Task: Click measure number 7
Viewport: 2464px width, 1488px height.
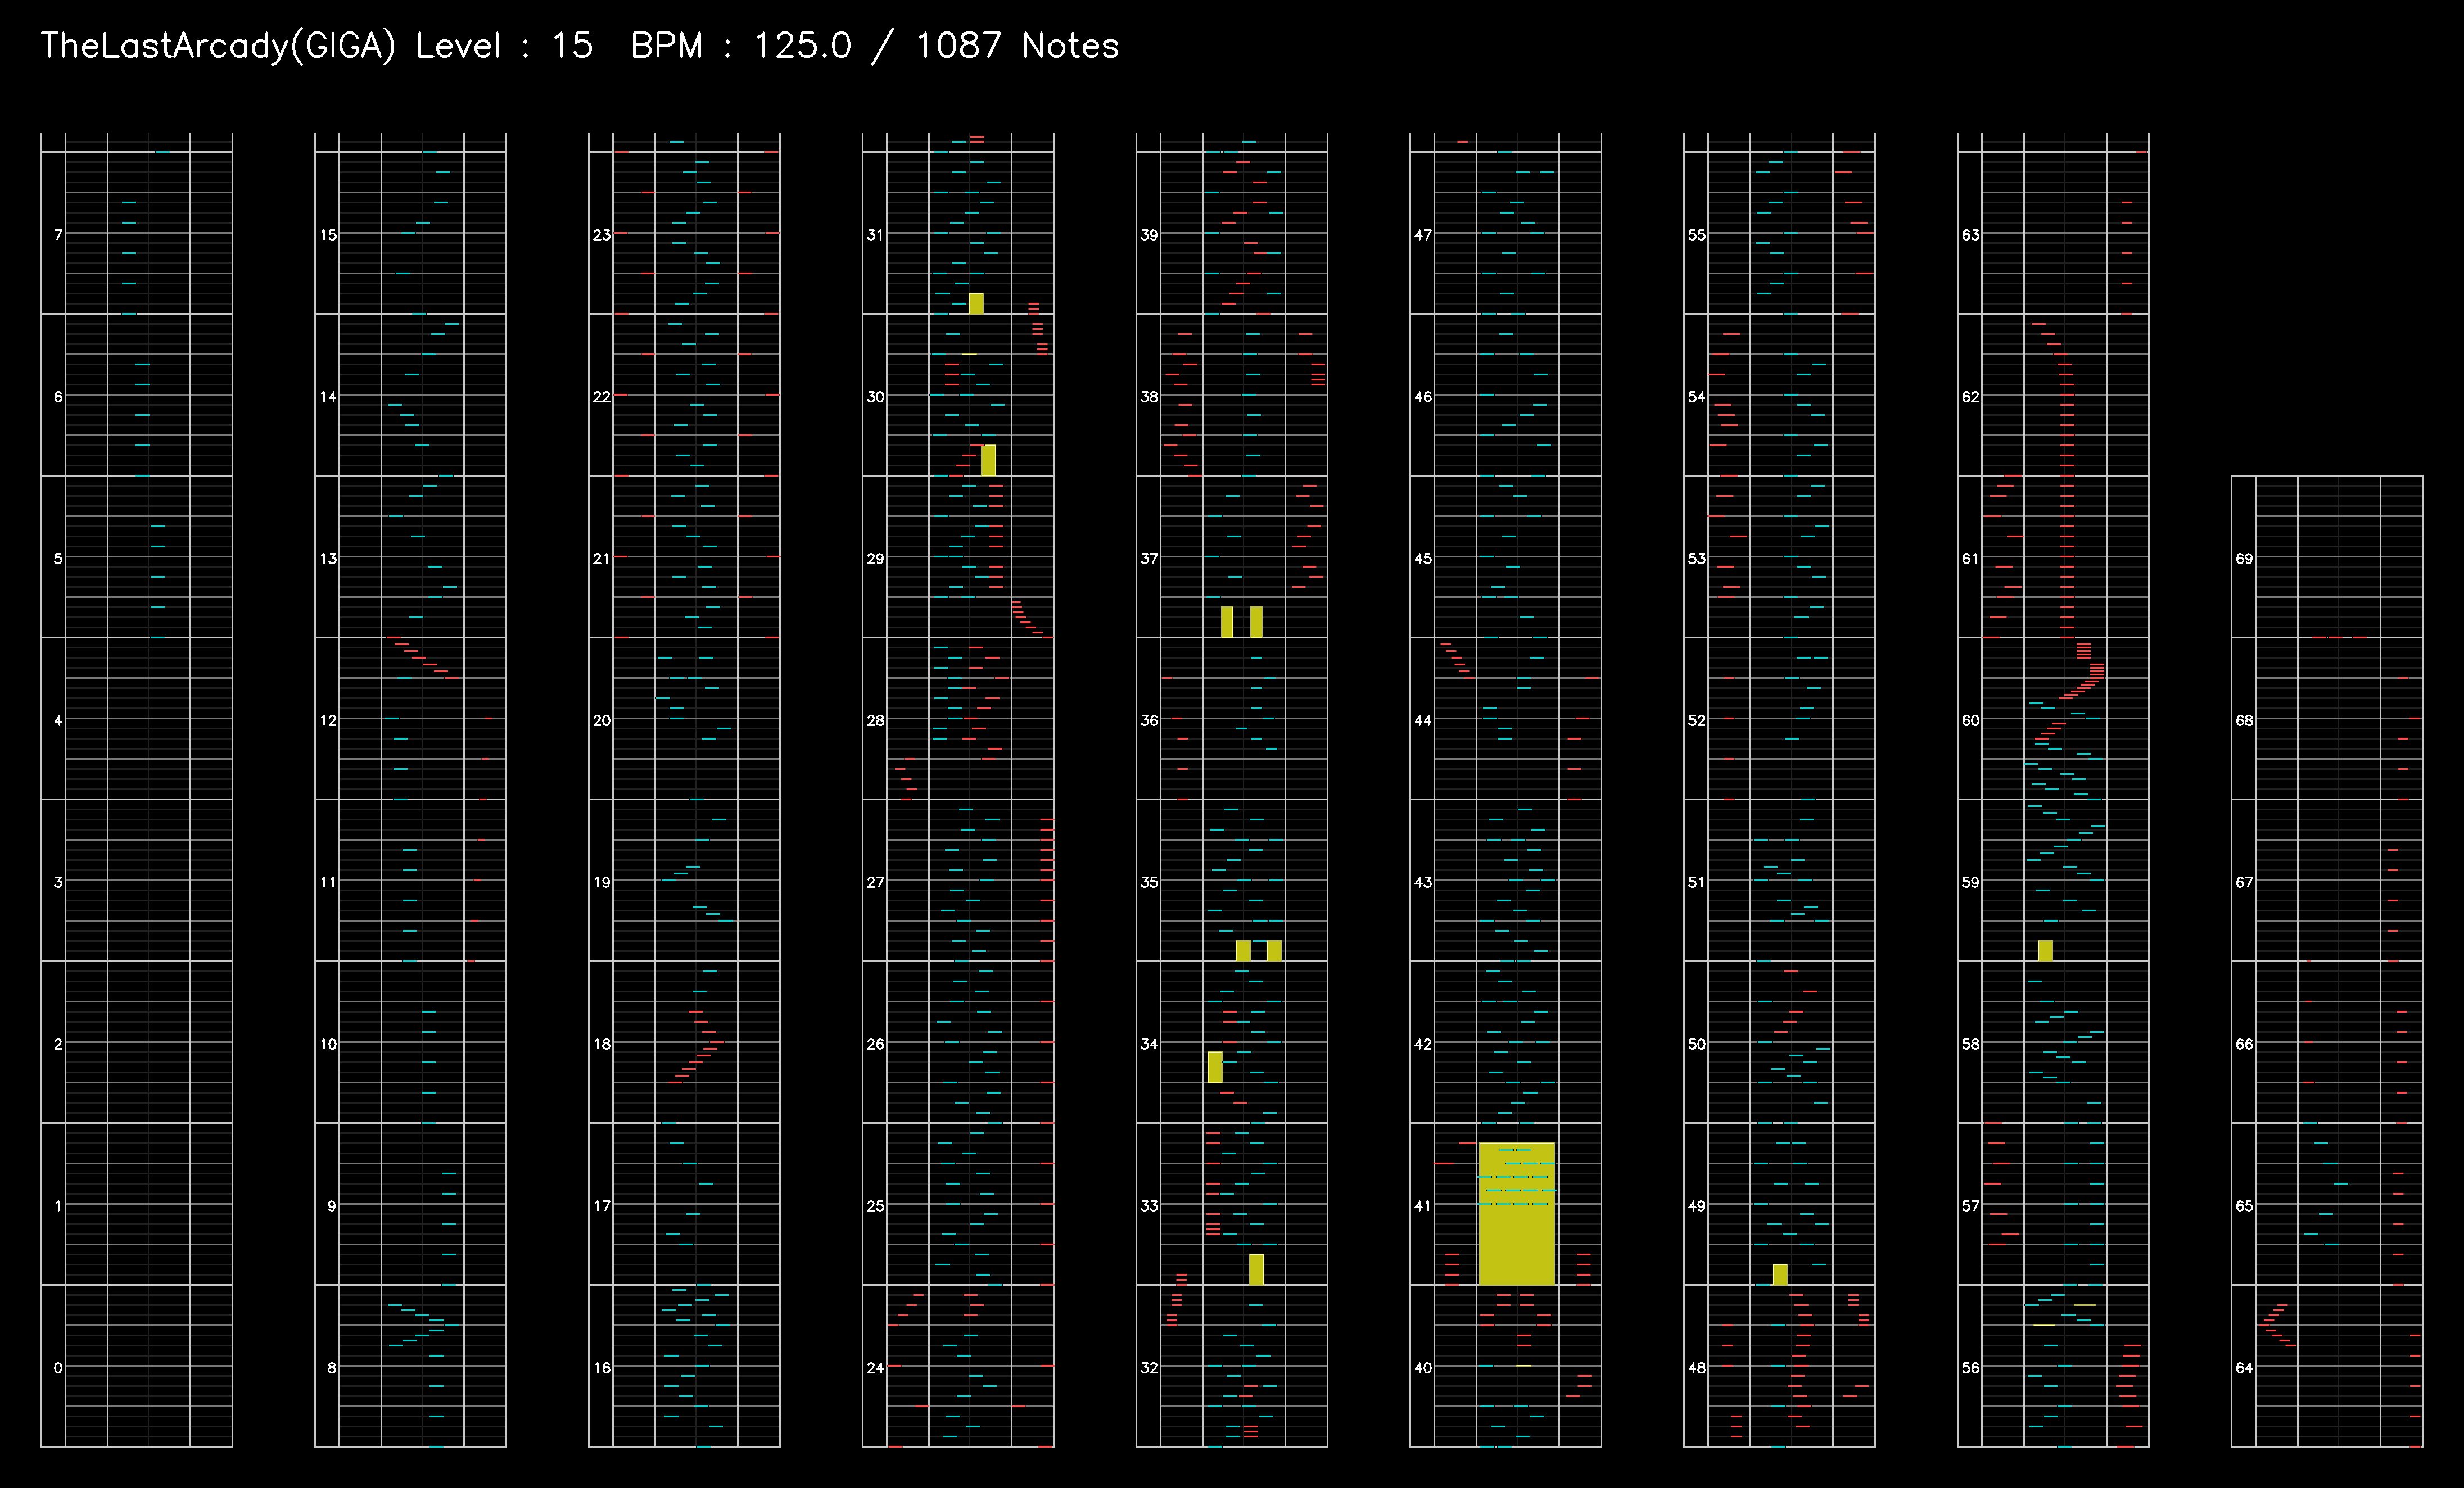Action: (58, 235)
